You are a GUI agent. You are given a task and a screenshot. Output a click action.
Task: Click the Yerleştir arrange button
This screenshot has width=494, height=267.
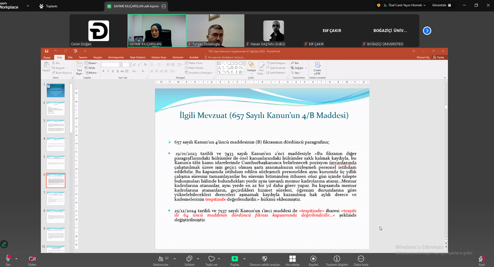(251, 68)
